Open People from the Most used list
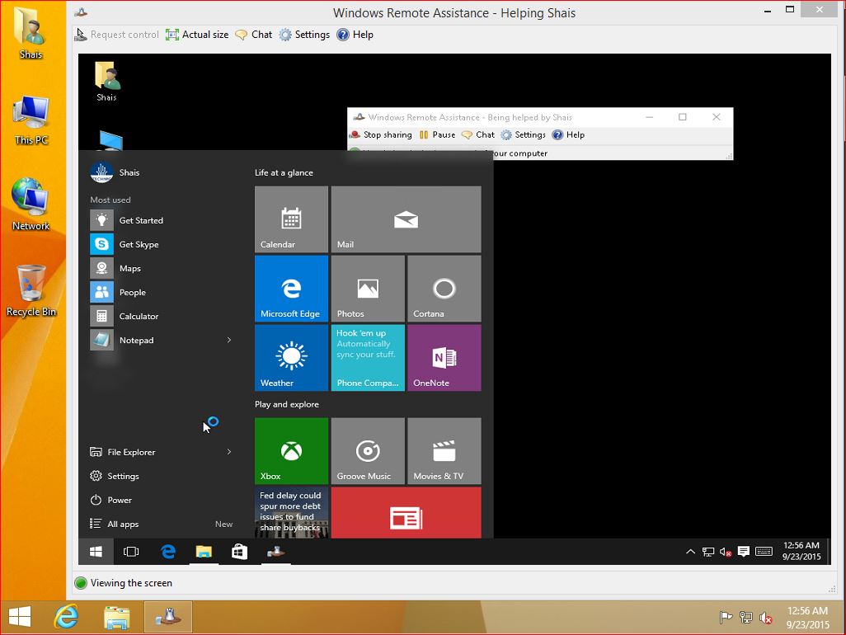 click(162, 293)
